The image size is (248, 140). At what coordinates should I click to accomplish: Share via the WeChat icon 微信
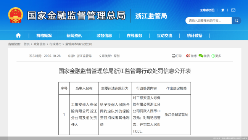click(x=204, y=56)
